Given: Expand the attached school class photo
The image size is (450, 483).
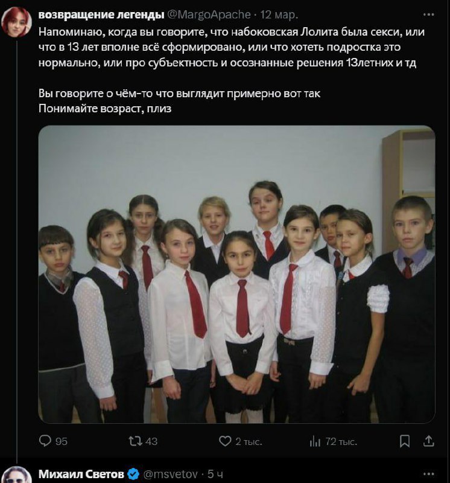Looking at the screenshot, I should 236,274.
